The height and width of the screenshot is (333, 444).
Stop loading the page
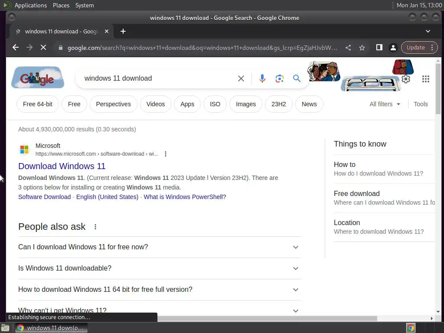43,48
